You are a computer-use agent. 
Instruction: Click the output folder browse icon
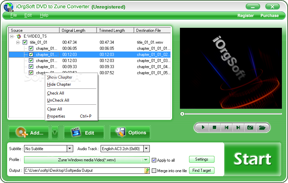(x=147, y=170)
